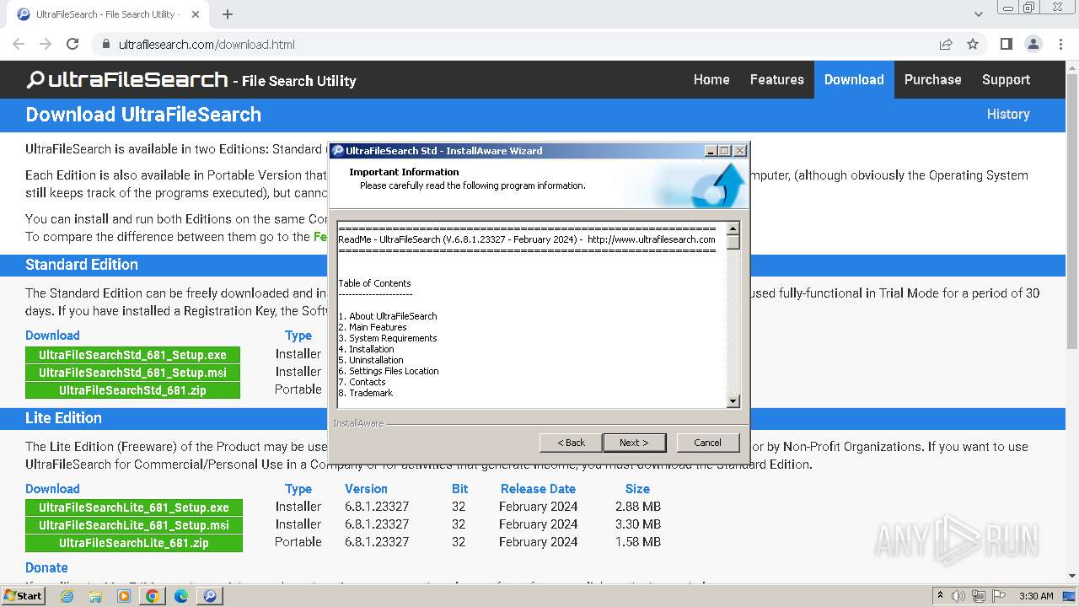Viewport: 1079px width, 607px height.
Task: Click readme scrollbar down arrow
Action: pos(733,401)
